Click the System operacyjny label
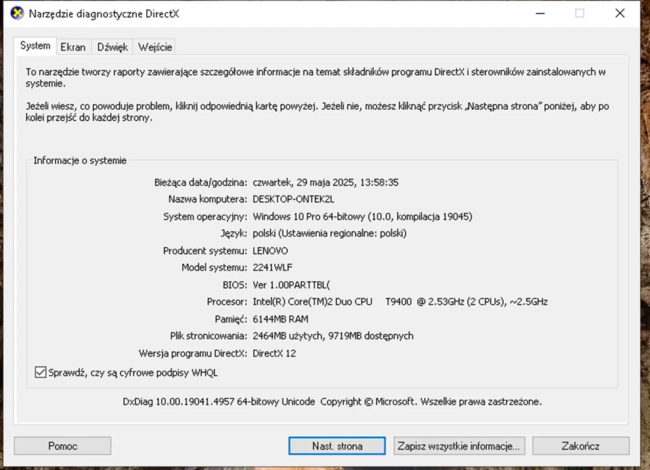Image resolution: width=650 pixels, height=470 pixels. tap(205, 216)
